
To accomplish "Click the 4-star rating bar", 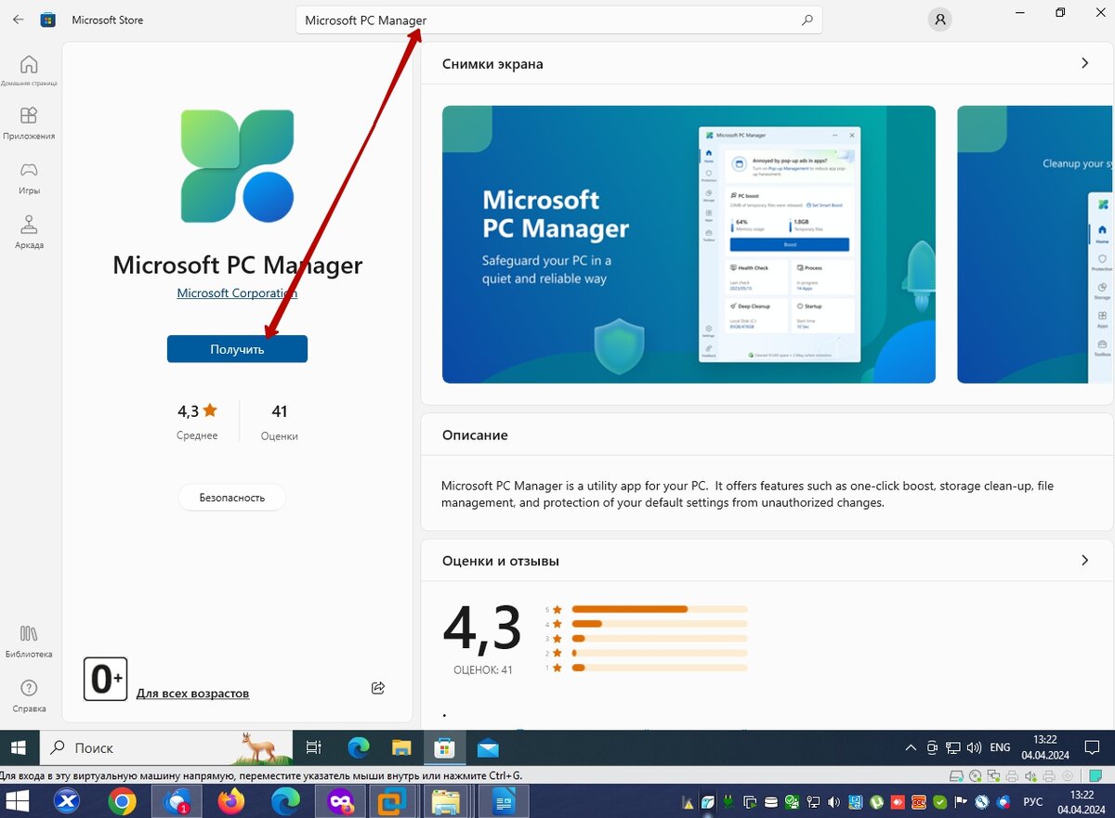I will click(660, 624).
